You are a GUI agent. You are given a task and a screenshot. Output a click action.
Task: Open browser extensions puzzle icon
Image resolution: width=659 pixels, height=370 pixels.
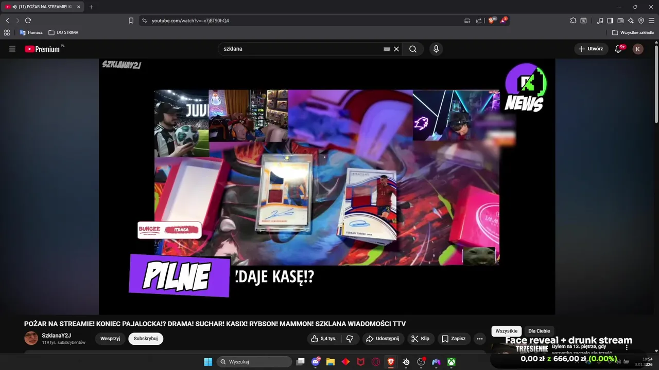coord(573,21)
